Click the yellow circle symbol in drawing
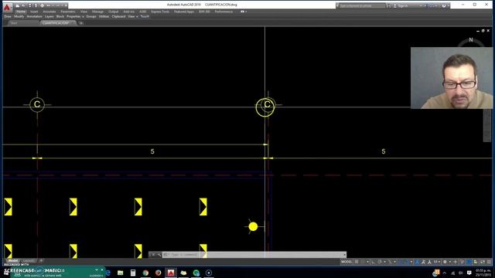 pos(253,226)
